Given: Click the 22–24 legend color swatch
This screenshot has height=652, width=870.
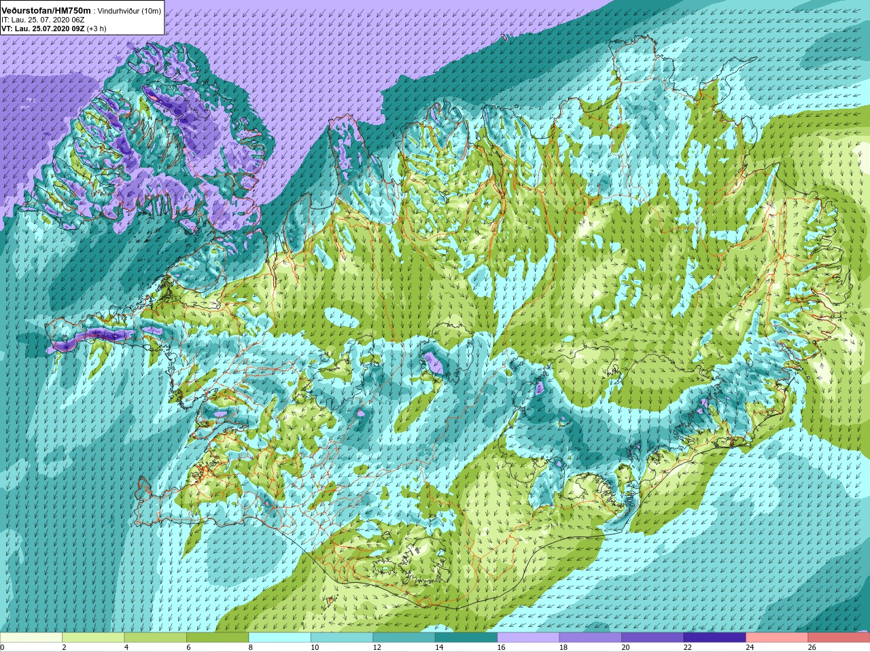Looking at the screenshot, I should click(x=715, y=638).
